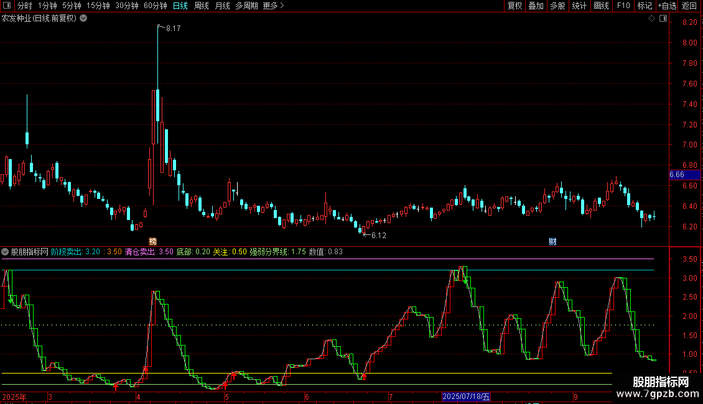This screenshot has height=404, width=703.
Task: Click month 9 on time axis
Action: tap(575, 397)
